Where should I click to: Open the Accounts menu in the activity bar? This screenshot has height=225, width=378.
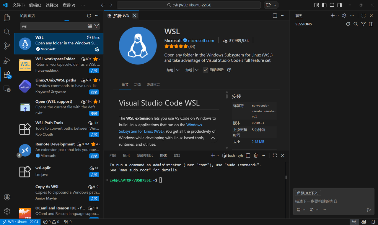click(7, 197)
